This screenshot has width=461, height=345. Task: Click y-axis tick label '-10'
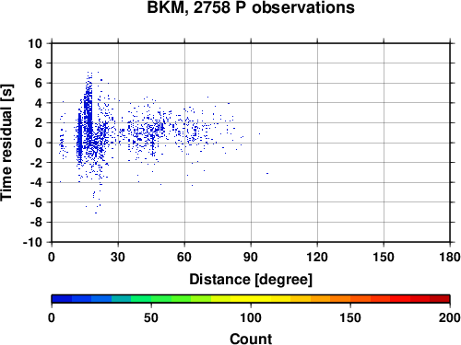[x=32, y=242]
